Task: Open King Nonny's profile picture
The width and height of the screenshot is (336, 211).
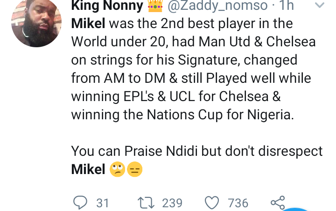Action: pyautogui.click(x=36, y=22)
